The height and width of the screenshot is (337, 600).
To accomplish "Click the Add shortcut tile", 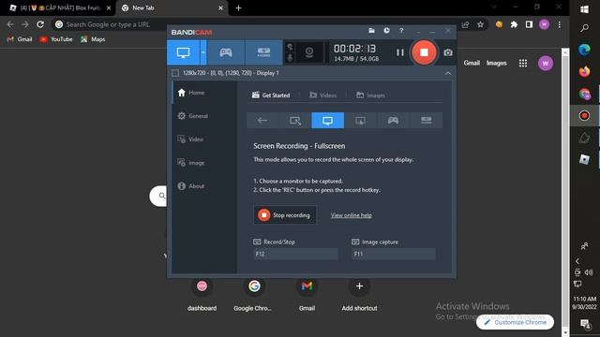I will 359,294.
